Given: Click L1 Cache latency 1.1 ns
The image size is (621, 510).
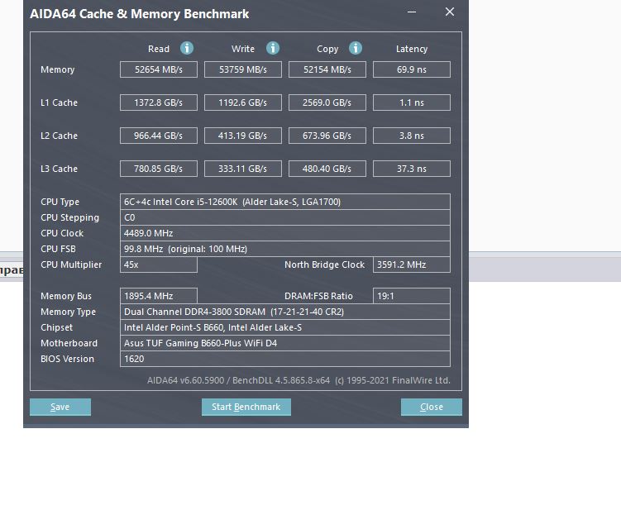Looking at the screenshot, I should [x=412, y=102].
